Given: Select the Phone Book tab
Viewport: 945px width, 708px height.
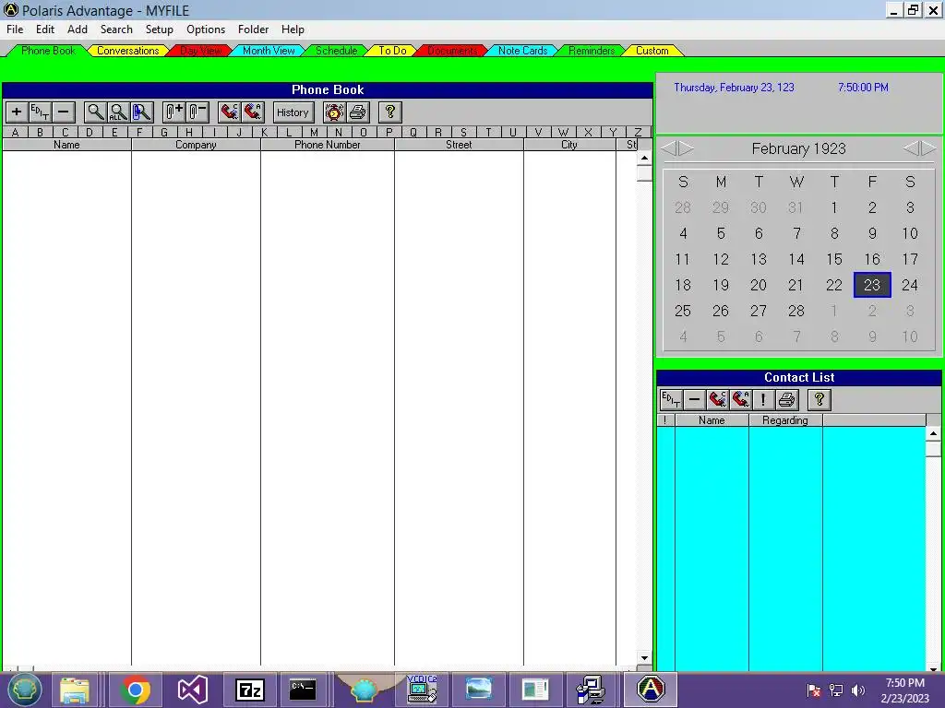Looking at the screenshot, I should [48, 51].
